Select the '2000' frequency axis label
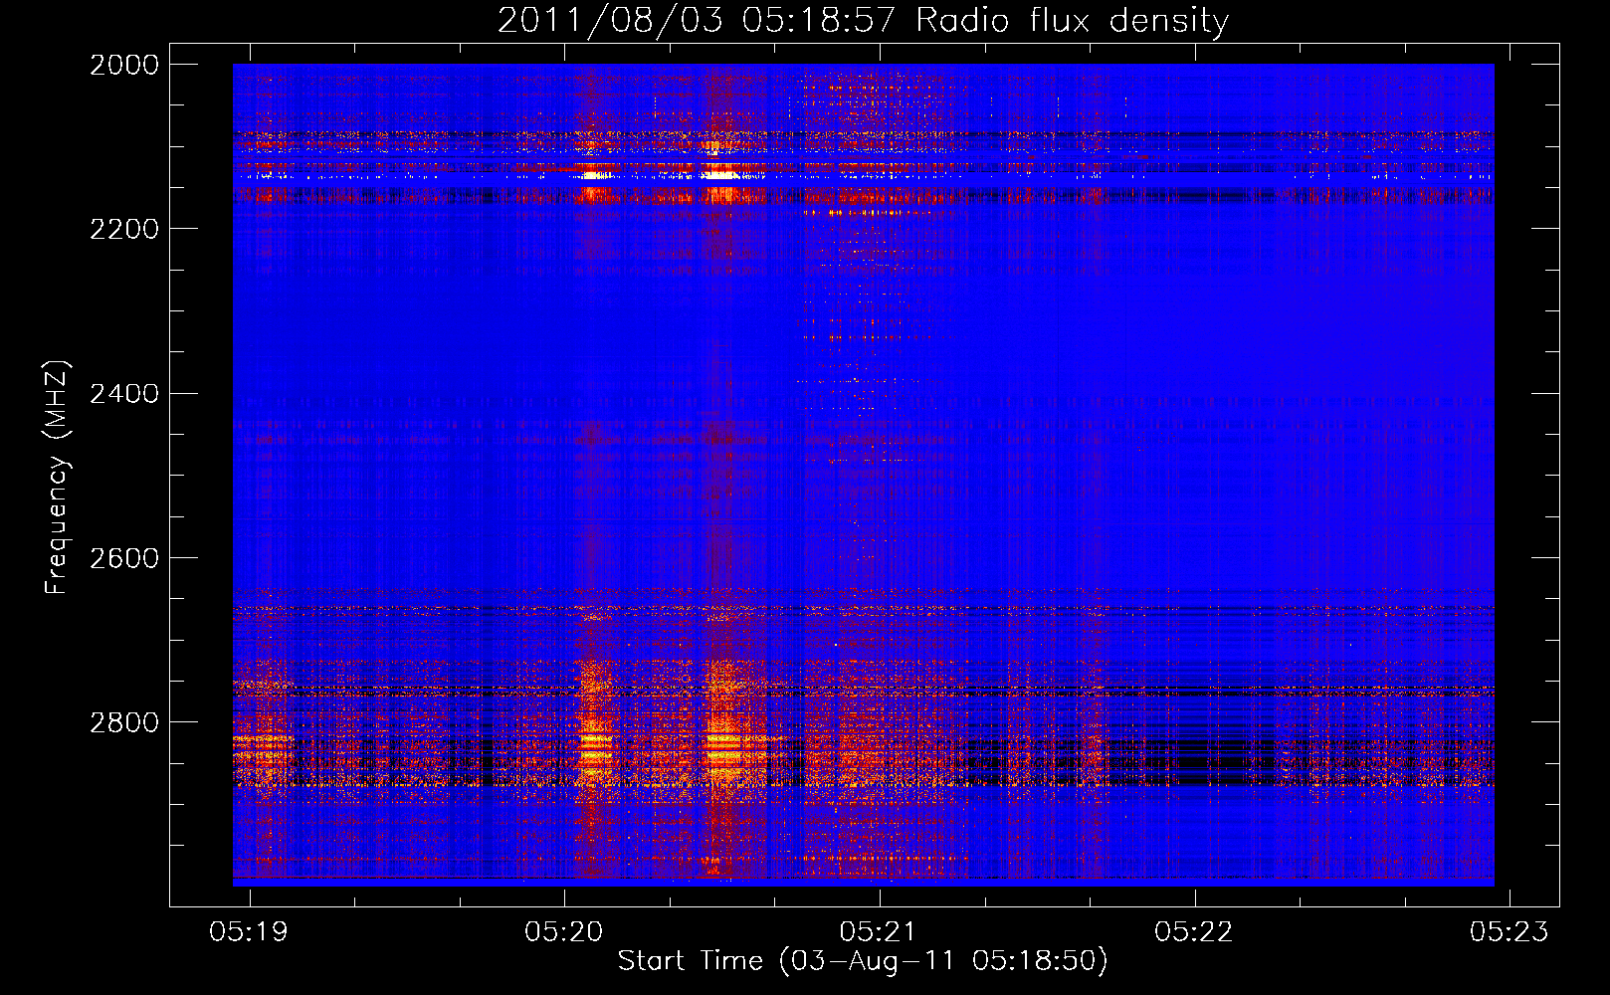The height and width of the screenshot is (995, 1610). click(124, 65)
